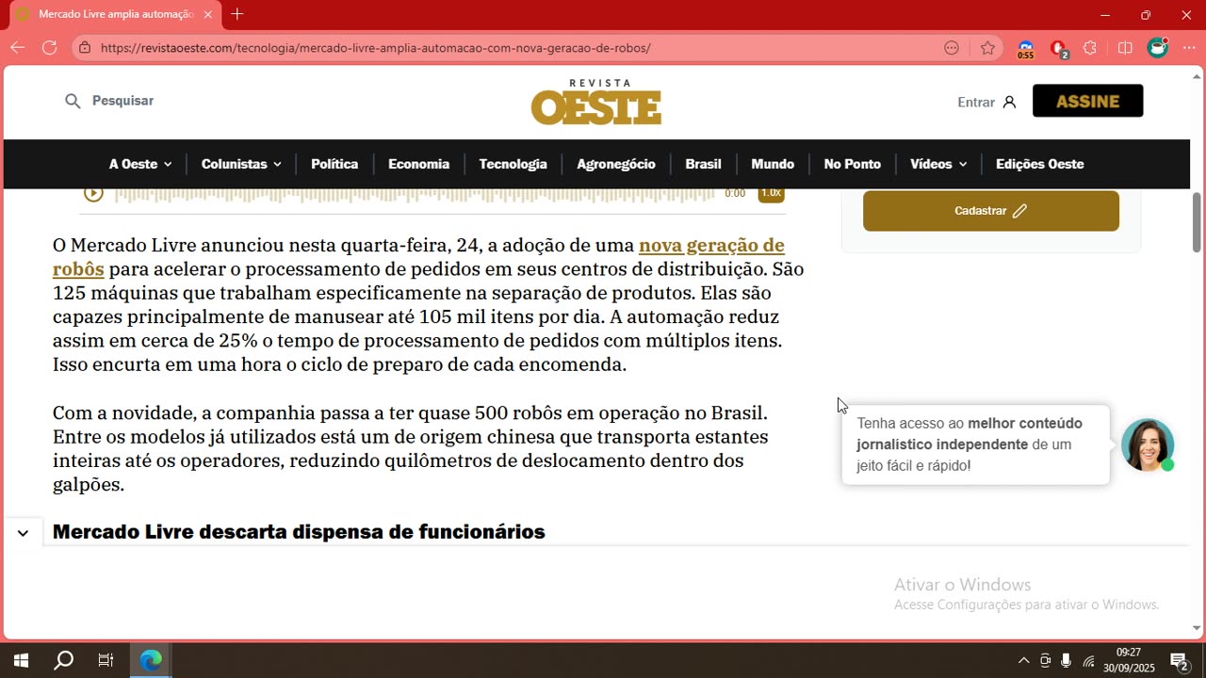
Task: Open the browser extensions puzzle icon
Action: (x=1090, y=48)
